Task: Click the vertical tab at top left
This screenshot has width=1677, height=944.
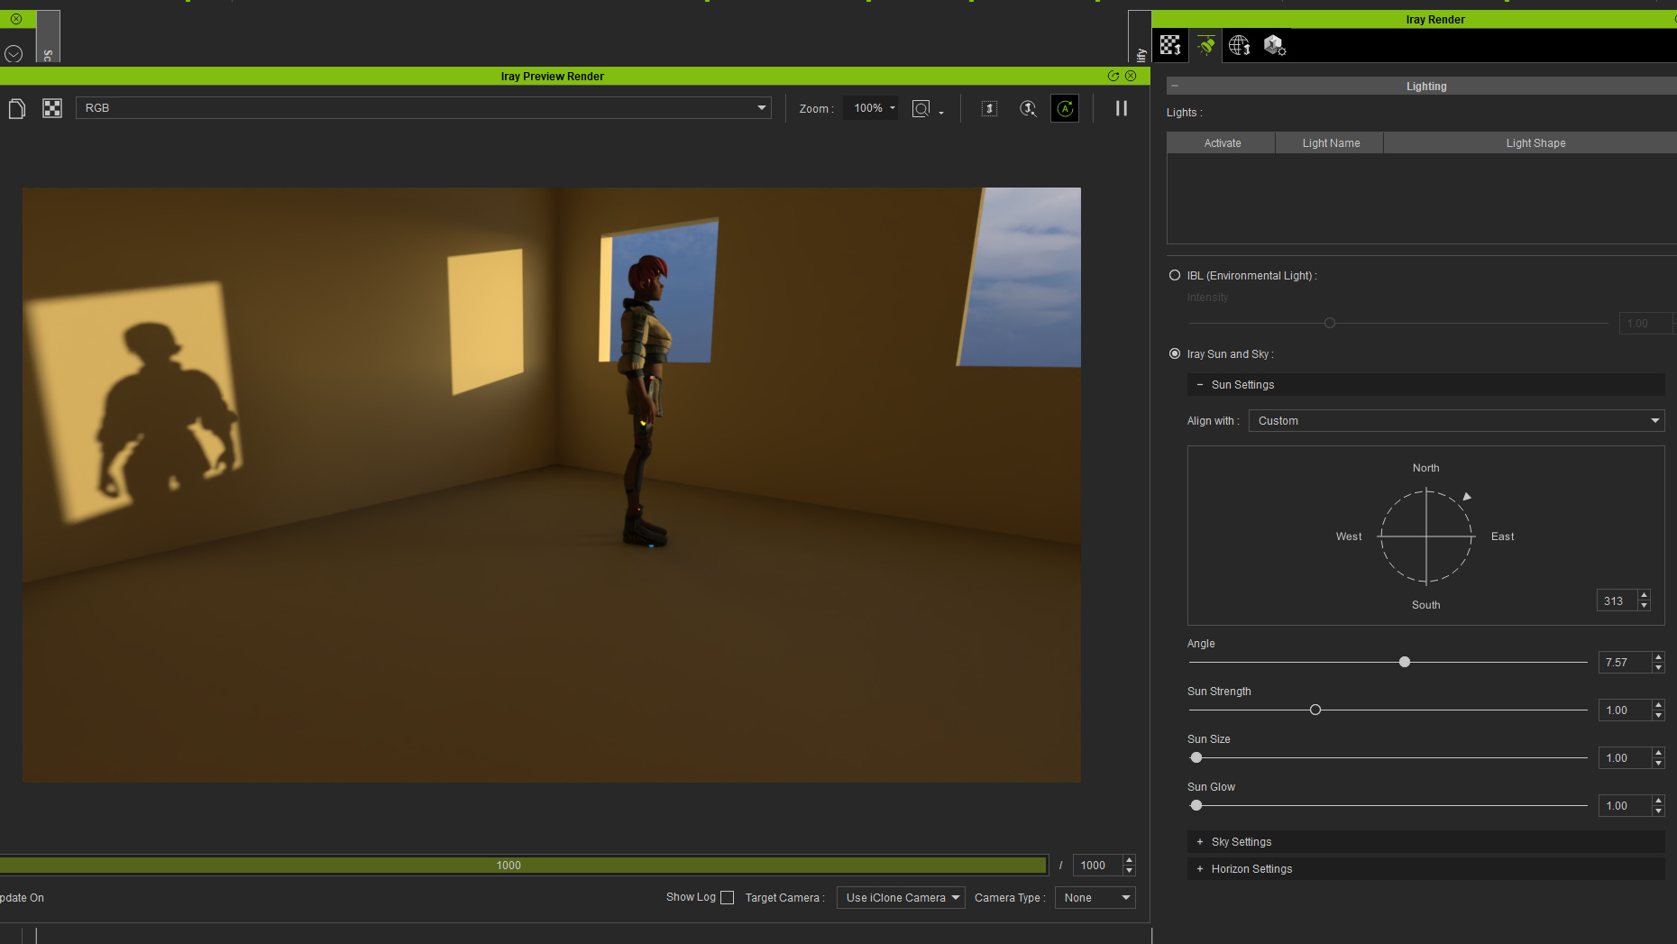Action: click(x=48, y=36)
